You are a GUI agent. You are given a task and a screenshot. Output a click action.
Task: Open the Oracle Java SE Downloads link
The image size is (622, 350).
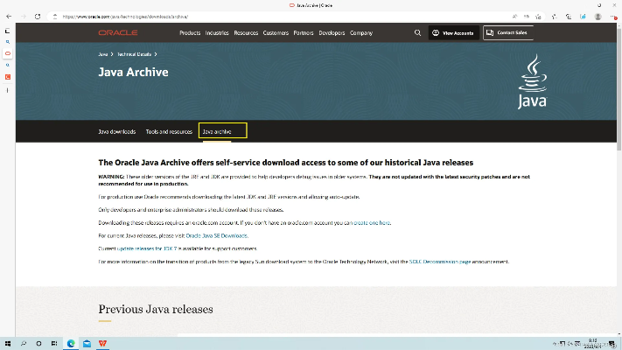point(215,235)
